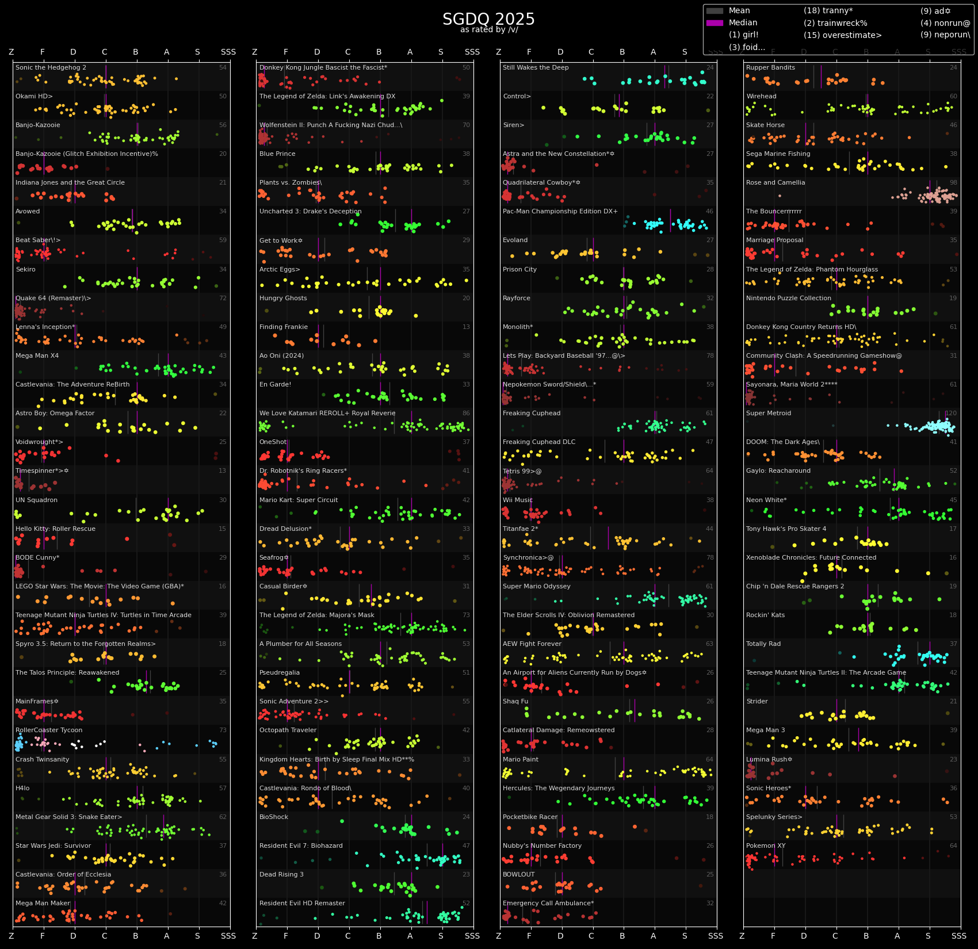Select 'Indiana Jones and the Great Circle' label

pyautogui.click(x=70, y=183)
